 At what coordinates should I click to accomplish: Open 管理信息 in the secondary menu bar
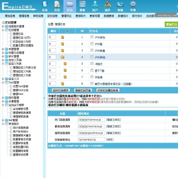tap(24, 16)
